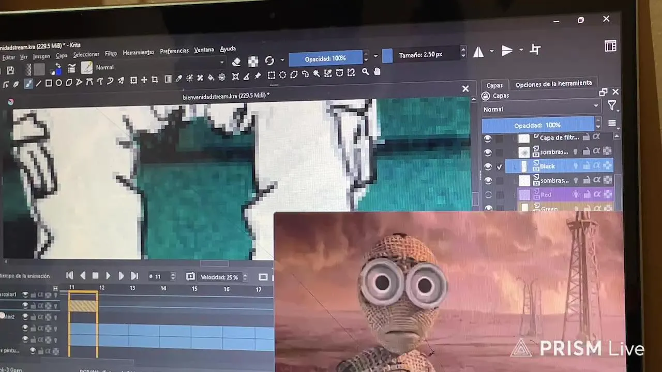Select the Polygon tool

click(69, 82)
